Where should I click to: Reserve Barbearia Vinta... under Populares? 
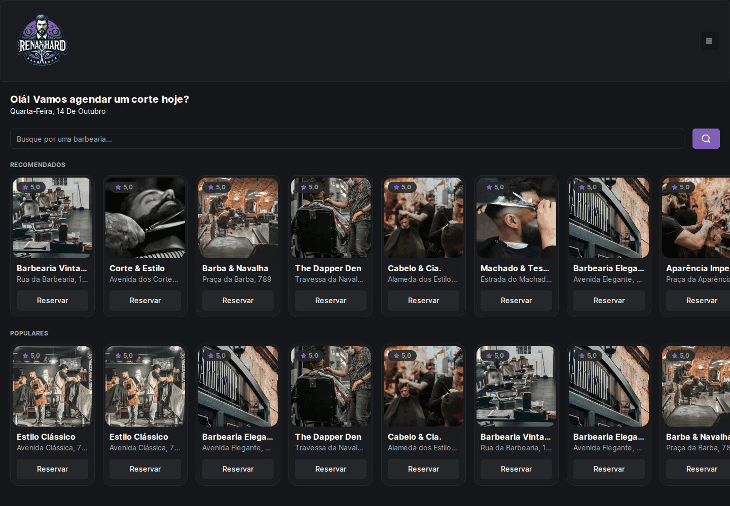click(x=516, y=469)
